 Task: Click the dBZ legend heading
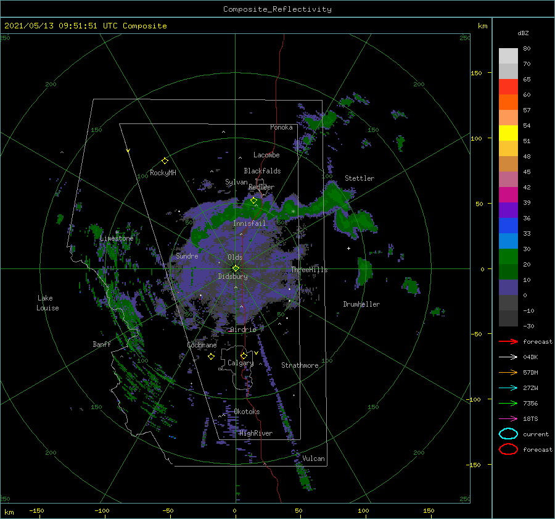pyautogui.click(x=523, y=33)
